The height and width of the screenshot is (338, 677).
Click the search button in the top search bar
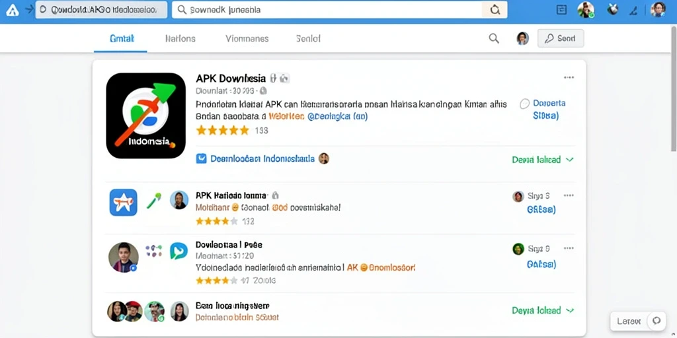click(x=495, y=10)
